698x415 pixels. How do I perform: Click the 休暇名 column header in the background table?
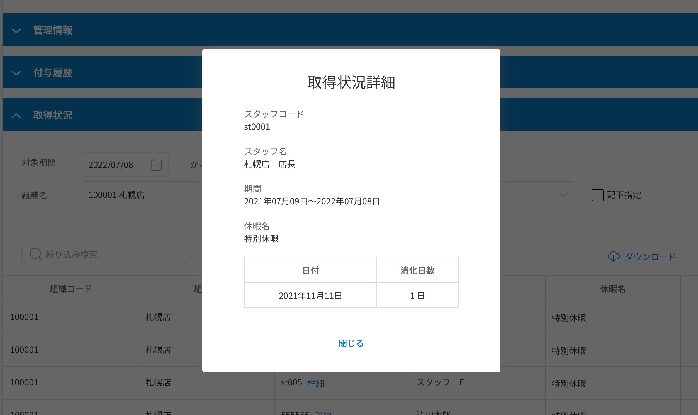(613, 289)
